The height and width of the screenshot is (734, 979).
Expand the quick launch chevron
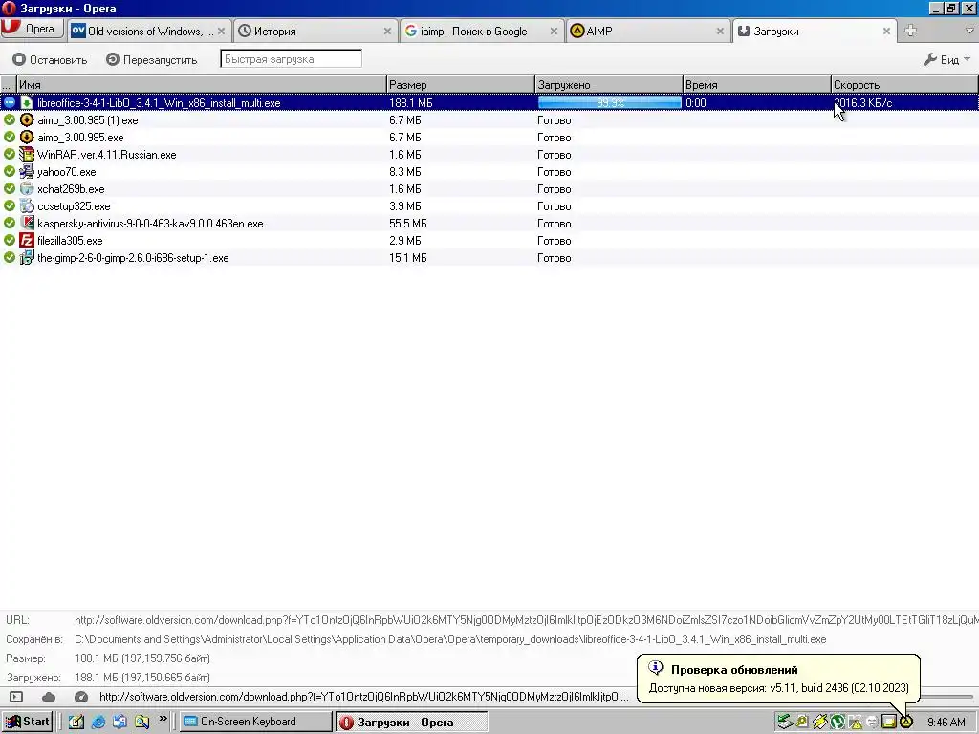pos(163,719)
